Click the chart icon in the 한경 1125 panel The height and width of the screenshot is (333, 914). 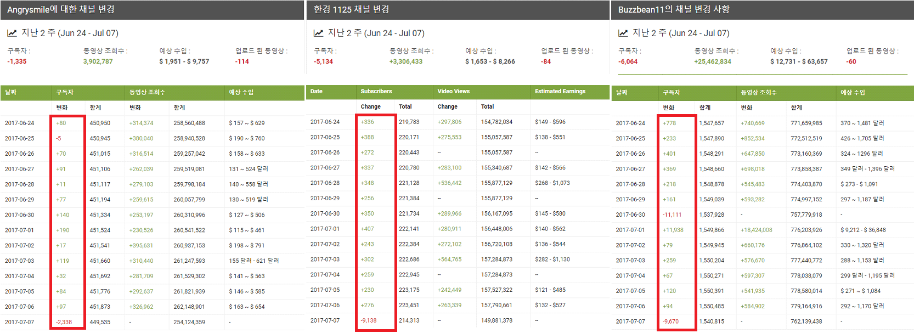[x=318, y=33]
